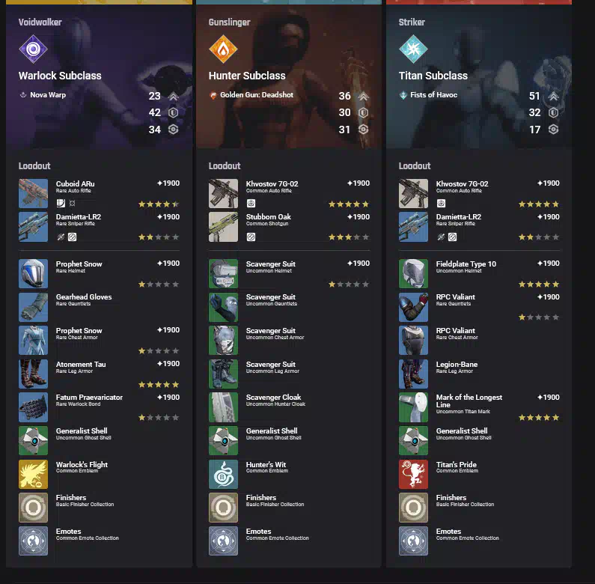Open the Titan's Pride emblem icon
The width and height of the screenshot is (595, 584).
414,474
